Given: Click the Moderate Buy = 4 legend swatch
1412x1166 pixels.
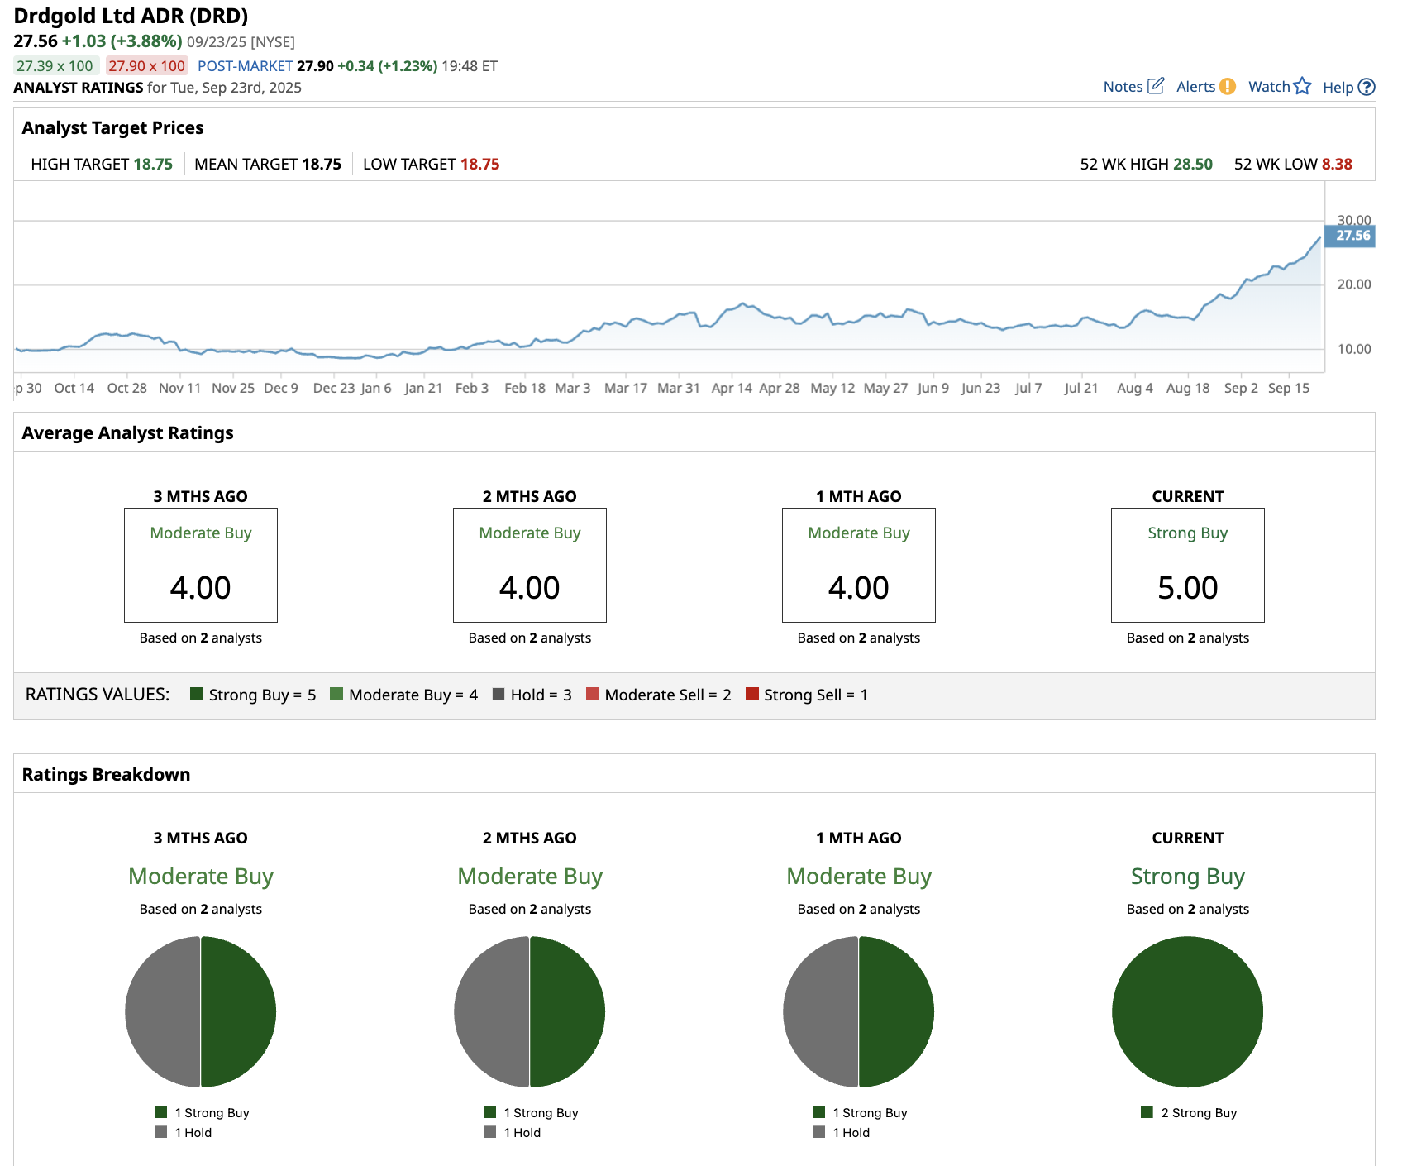Looking at the screenshot, I should click(336, 694).
